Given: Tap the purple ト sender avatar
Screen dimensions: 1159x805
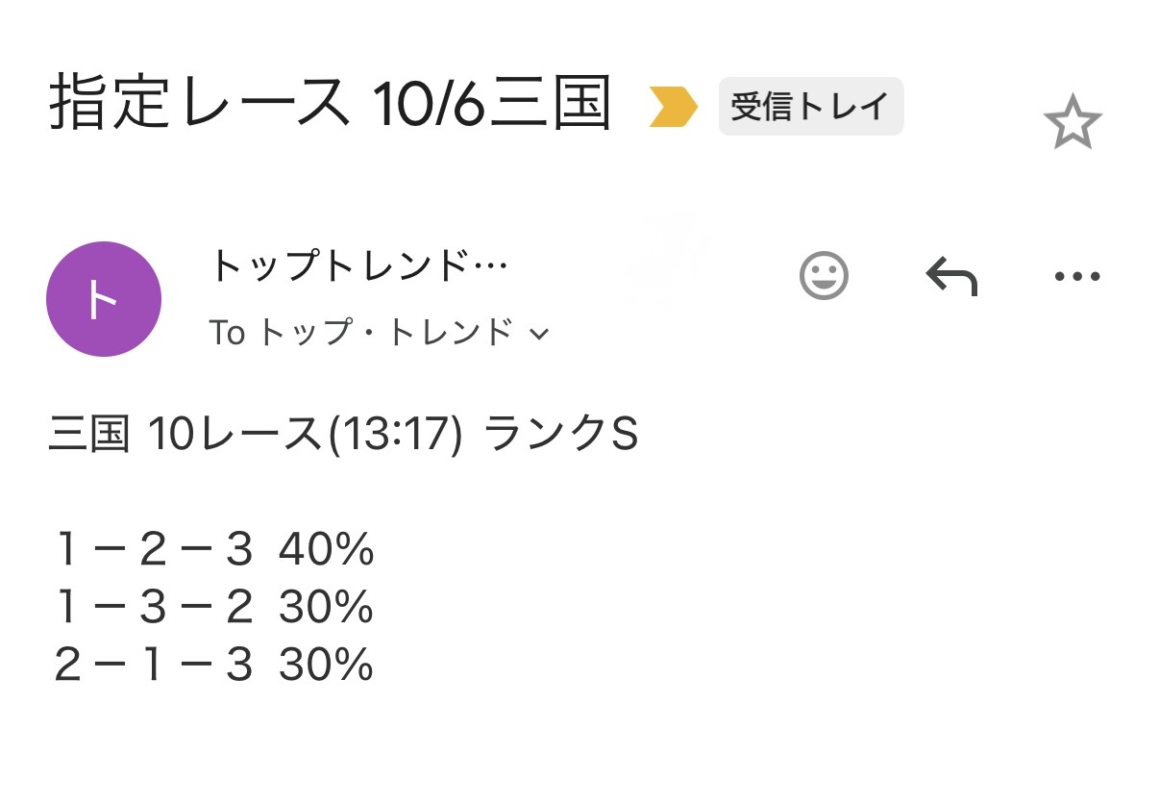Looking at the screenshot, I should pyautogui.click(x=103, y=299).
